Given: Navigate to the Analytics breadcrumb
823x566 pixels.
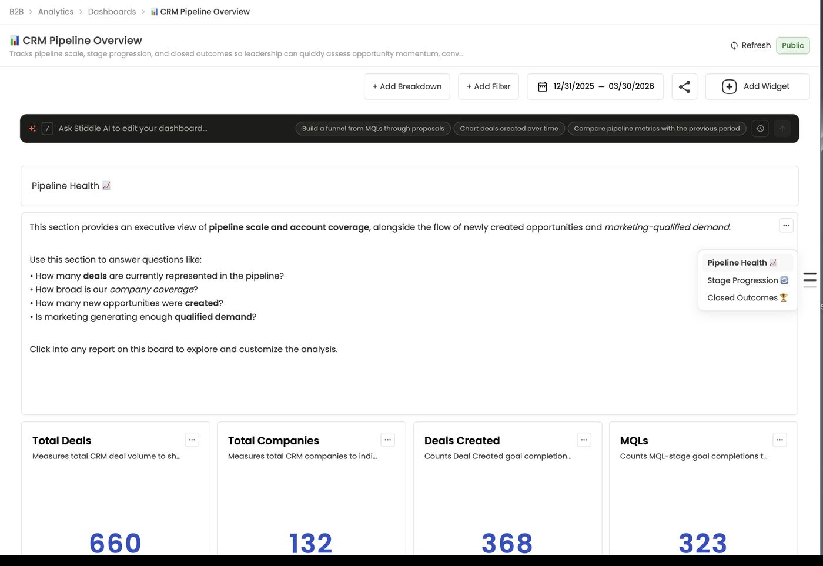Looking at the screenshot, I should 56,12.
